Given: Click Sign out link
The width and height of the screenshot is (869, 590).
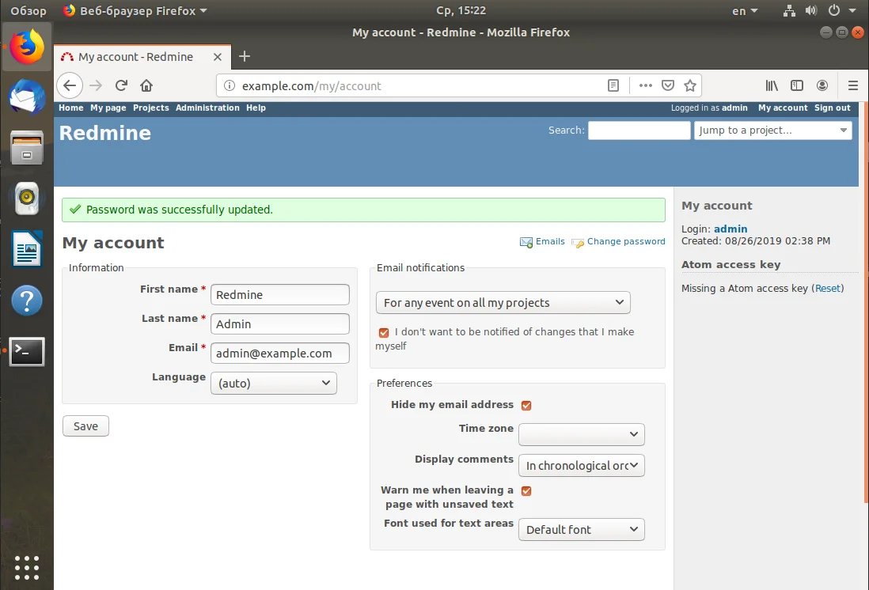Looking at the screenshot, I should click(x=833, y=108).
